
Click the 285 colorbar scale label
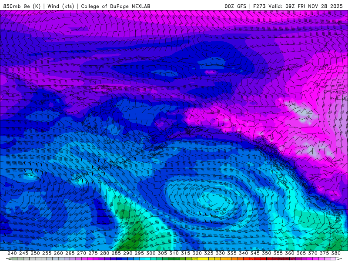116,253
